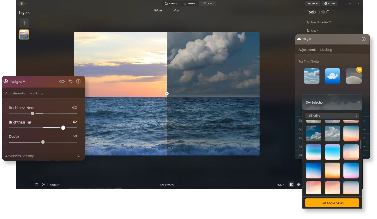377x219 pixels.
Task: Open the Relight info icon
Action: click(78, 82)
